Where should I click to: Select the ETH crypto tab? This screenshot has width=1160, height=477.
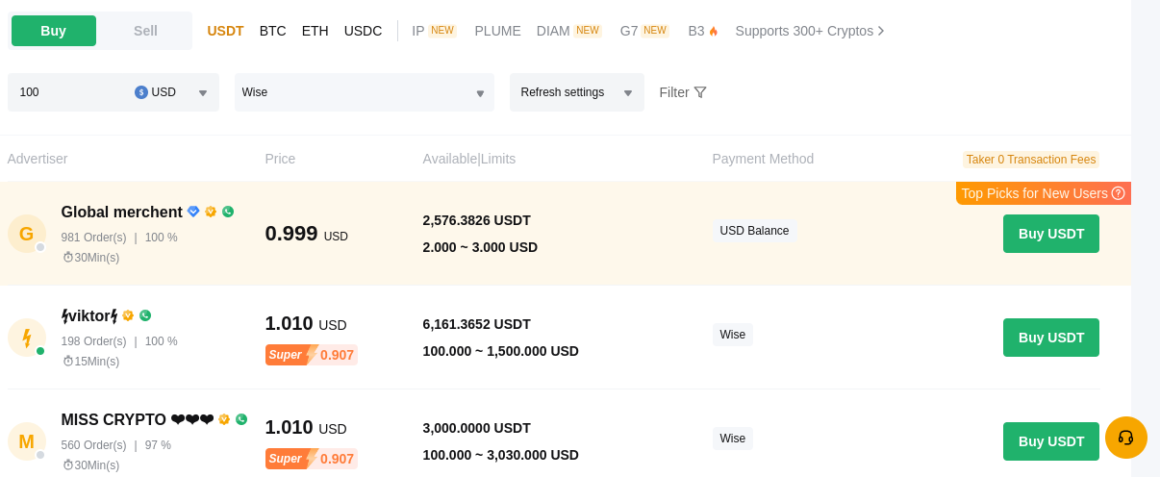[315, 31]
